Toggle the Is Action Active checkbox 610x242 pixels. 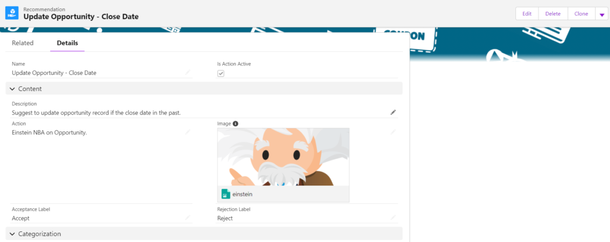coord(220,73)
